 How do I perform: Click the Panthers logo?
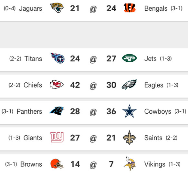point(57,111)
